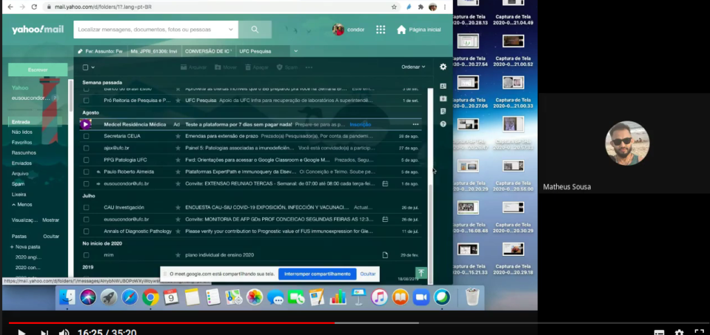Open the CONVERSÃO DE IC tab
This screenshot has width=710, height=335.
click(208, 51)
